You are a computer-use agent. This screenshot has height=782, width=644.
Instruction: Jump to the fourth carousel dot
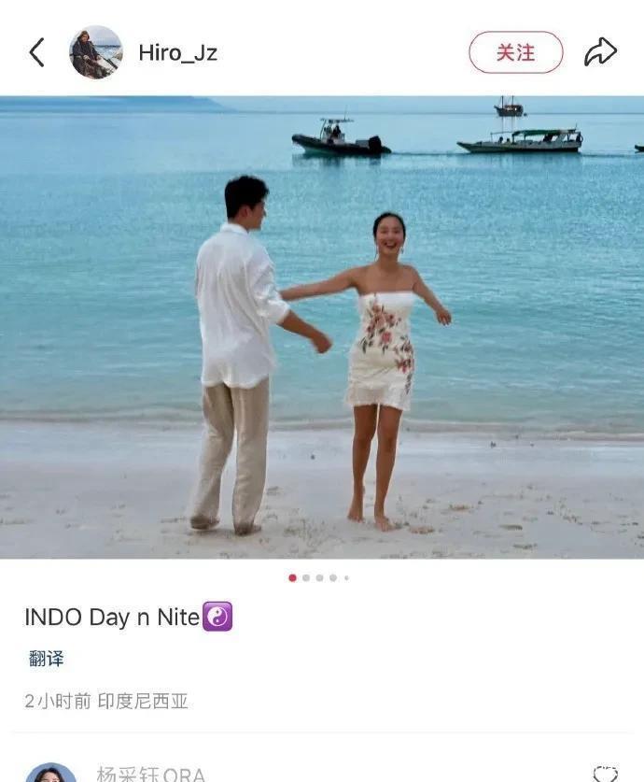332,578
